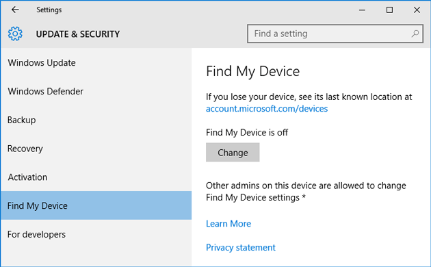
Task: Select Backup in sidebar
Action: point(96,120)
